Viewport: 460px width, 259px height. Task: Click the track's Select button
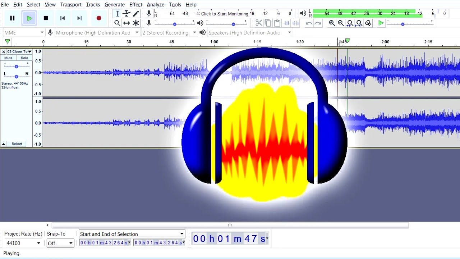coord(17,144)
